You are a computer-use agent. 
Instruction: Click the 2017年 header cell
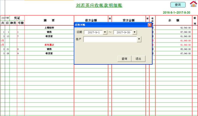[5, 18]
